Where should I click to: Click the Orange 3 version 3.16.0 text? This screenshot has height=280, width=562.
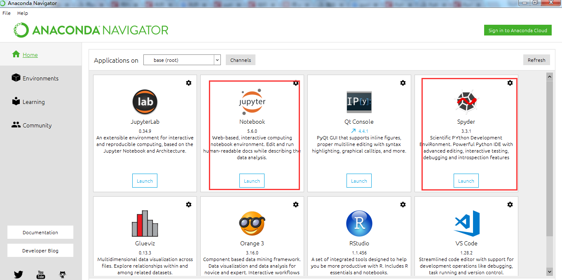[252, 253]
